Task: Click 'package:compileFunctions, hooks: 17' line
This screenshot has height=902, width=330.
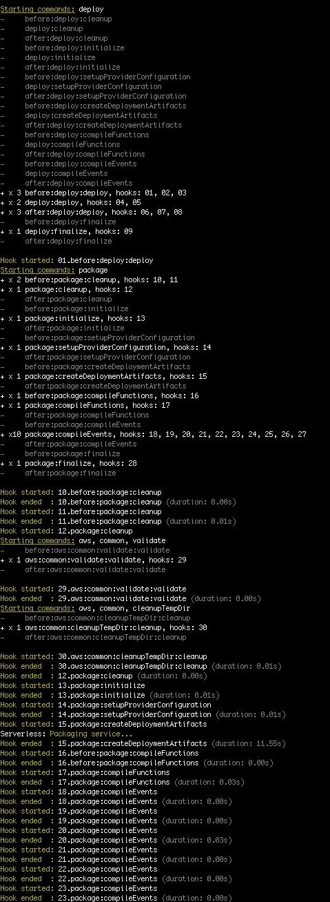Action: [85, 405]
